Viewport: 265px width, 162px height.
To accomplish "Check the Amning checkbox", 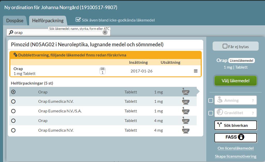I will (x=211, y=100).
